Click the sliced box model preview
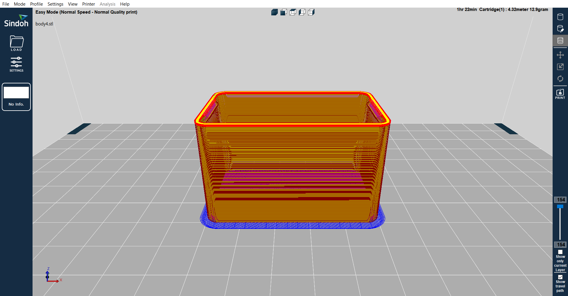Image resolution: width=568 pixels, height=296 pixels. [293, 160]
